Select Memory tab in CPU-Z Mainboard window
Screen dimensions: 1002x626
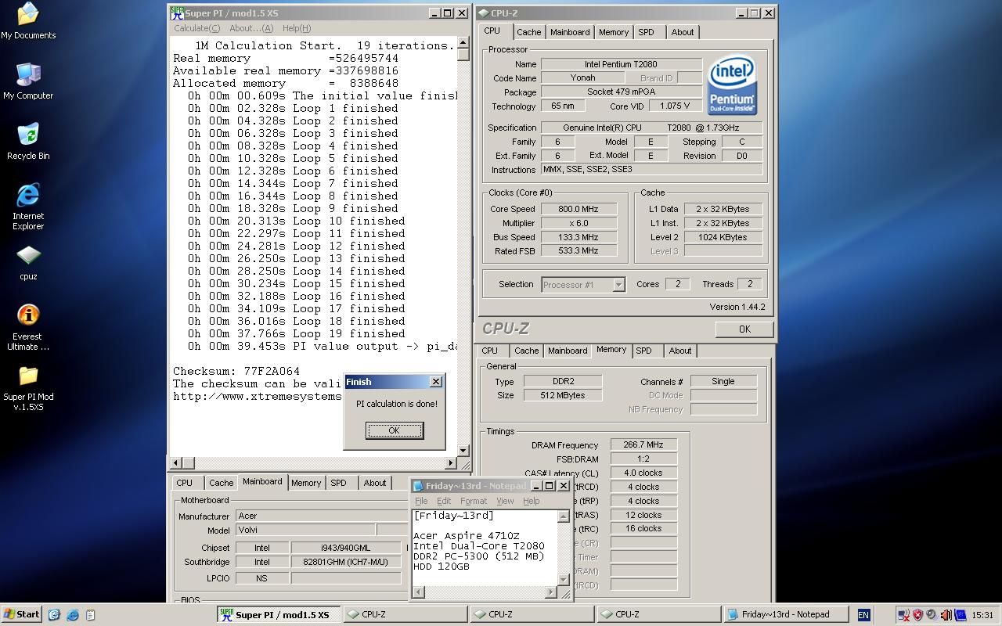tap(306, 483)
